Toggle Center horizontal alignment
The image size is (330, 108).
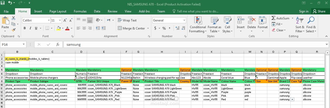(84, 28)
